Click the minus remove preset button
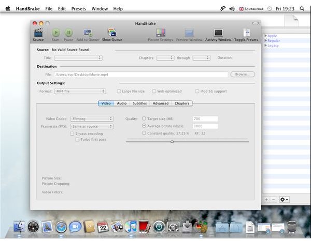 coord(273,200)
